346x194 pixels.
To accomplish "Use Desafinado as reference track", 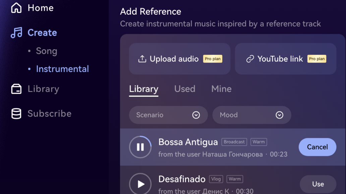I will [318, 184].
